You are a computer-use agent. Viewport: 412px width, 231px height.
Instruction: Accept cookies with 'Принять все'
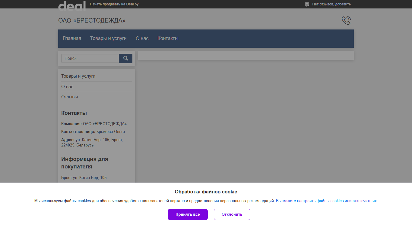pos(188,214)
